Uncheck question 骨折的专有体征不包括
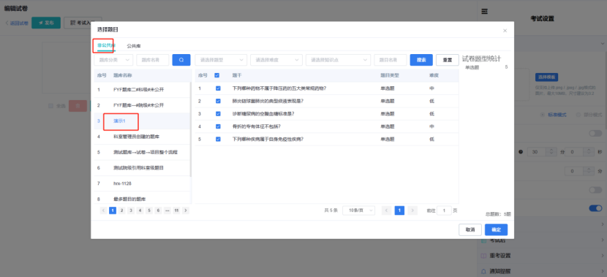 (x=218, y=126)
